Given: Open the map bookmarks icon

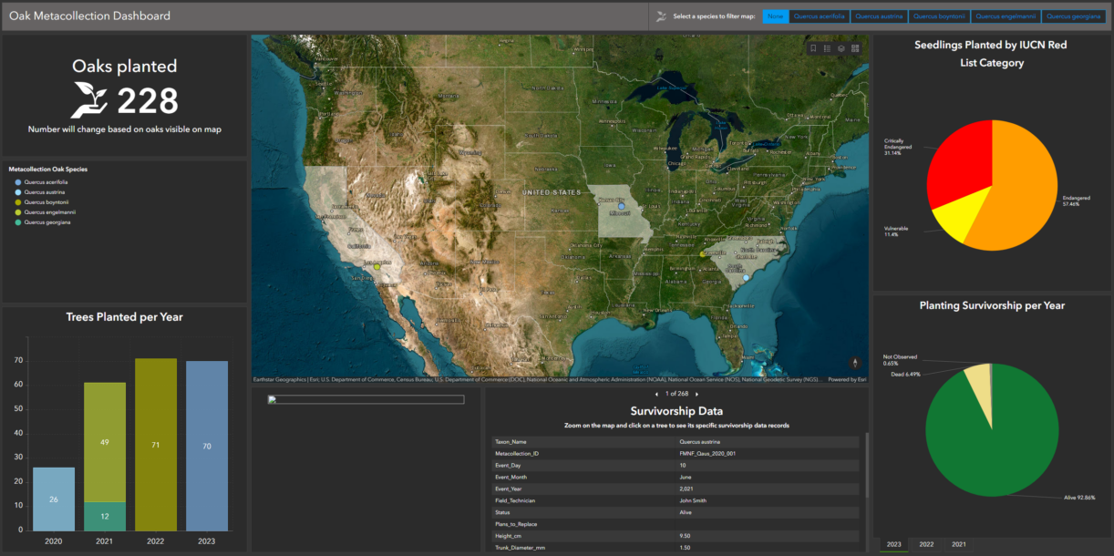Looking at the screenshot, I should (813, 48).
